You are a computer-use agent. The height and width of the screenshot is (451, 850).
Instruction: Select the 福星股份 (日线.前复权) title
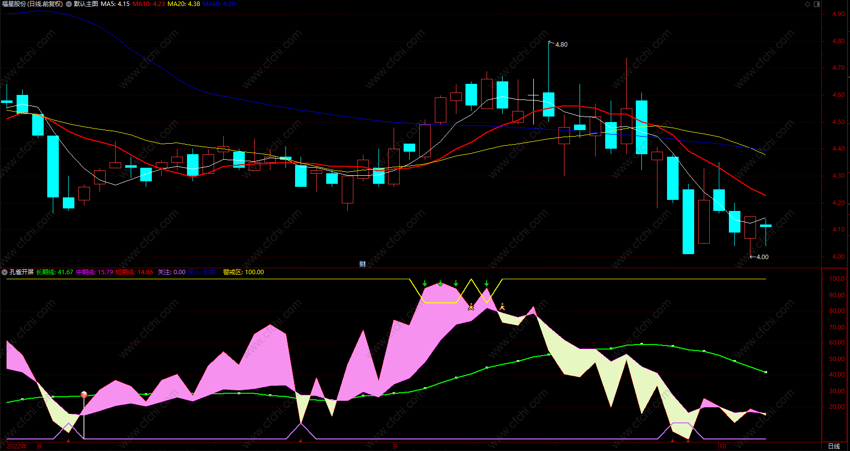coord(33,4)
